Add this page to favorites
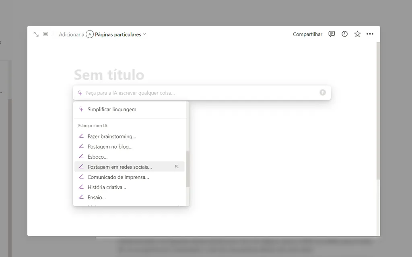 tap(357, 34)
